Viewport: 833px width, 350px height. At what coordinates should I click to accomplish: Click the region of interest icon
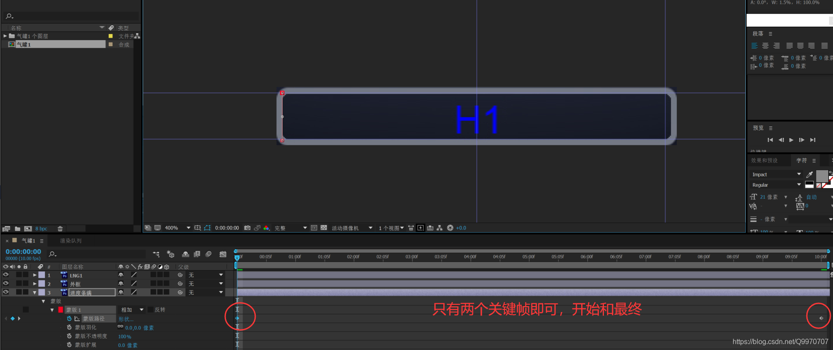314,228
